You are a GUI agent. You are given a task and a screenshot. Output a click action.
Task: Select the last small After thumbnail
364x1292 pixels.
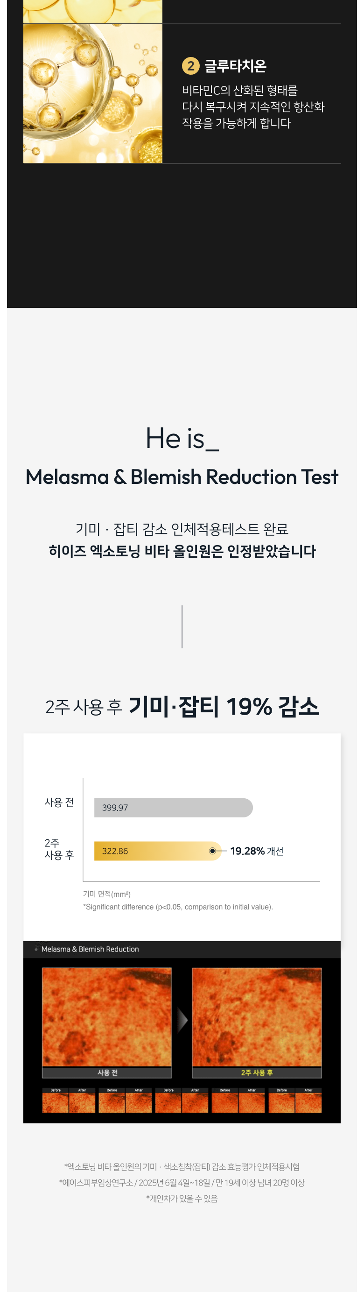308,1102
